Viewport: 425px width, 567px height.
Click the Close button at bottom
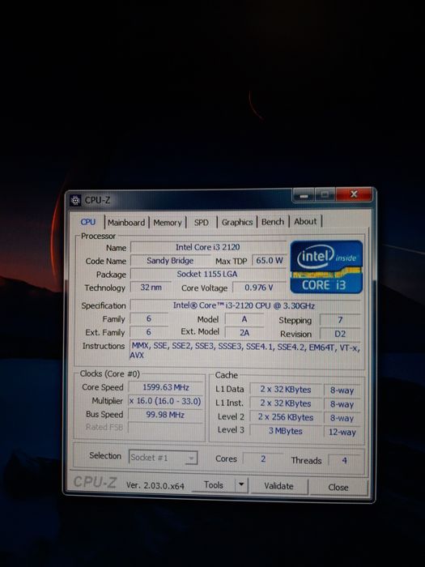(338, 488)
